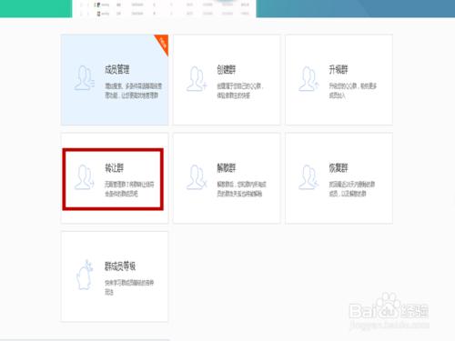Click the 创建群 add-group icon

pos(197,79)
